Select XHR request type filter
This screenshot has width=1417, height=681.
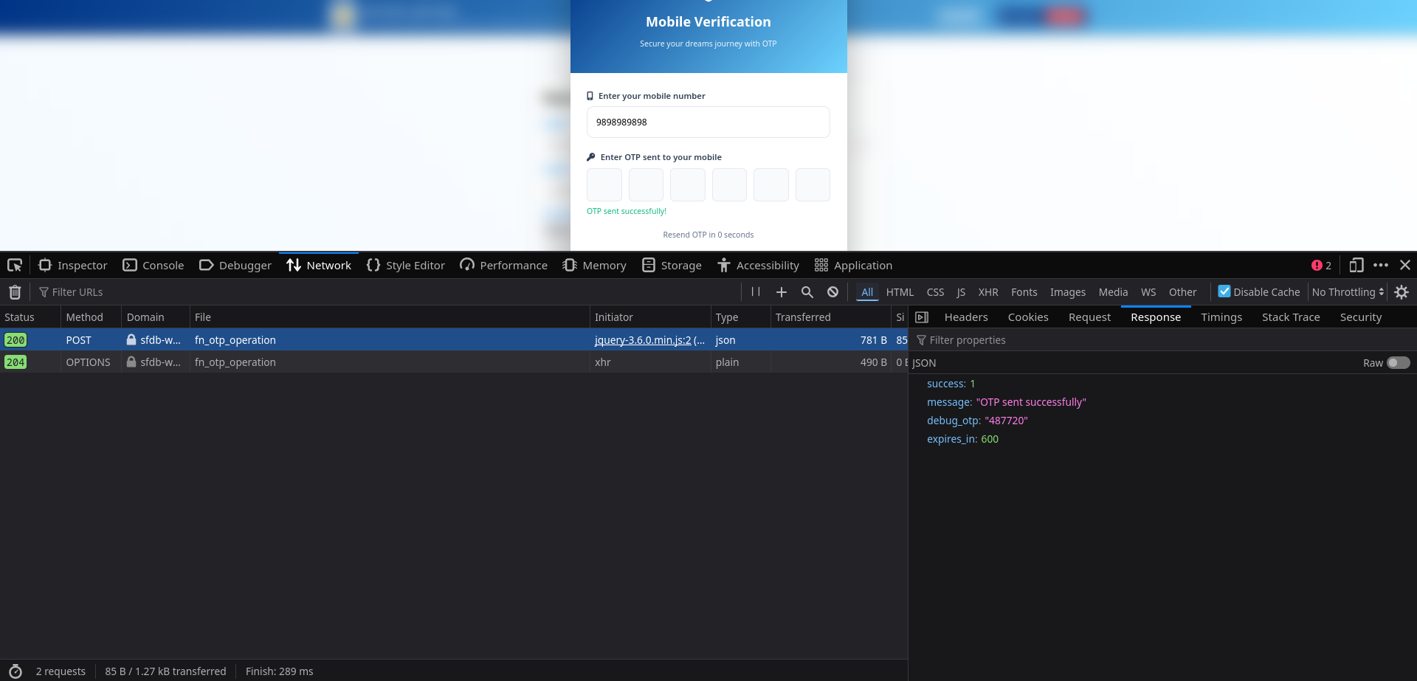[x=988, y=292]
